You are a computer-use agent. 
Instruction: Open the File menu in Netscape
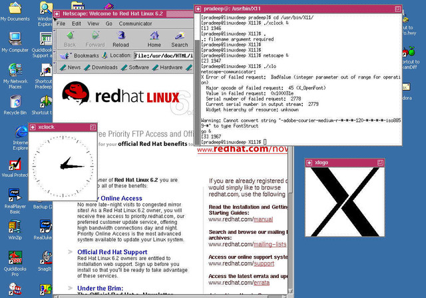coord(61,24)
